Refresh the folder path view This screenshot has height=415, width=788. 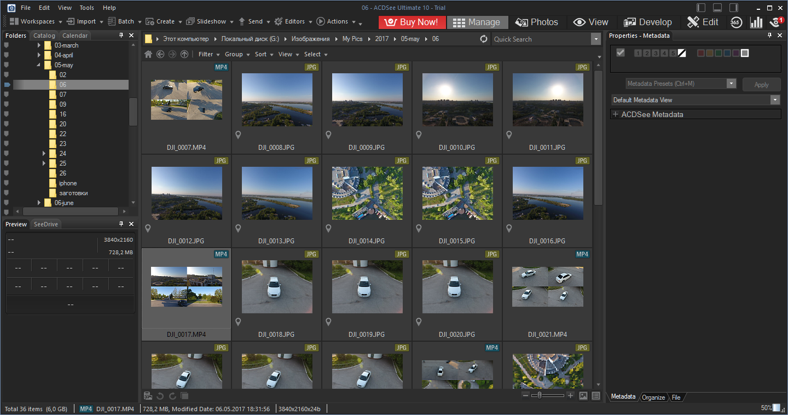click(483, 39)
